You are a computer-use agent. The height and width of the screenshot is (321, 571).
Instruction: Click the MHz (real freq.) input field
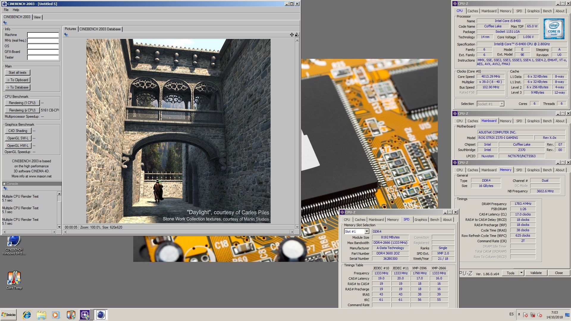43,40
